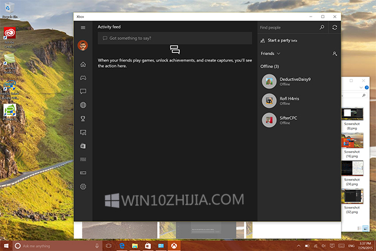Image resolution: width=376 pixels, height=251 pixels.
Task: Switch Explorer to large icons view
Action: (x=365, y=229)
